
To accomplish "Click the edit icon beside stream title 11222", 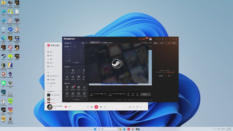I will (113, 43).
